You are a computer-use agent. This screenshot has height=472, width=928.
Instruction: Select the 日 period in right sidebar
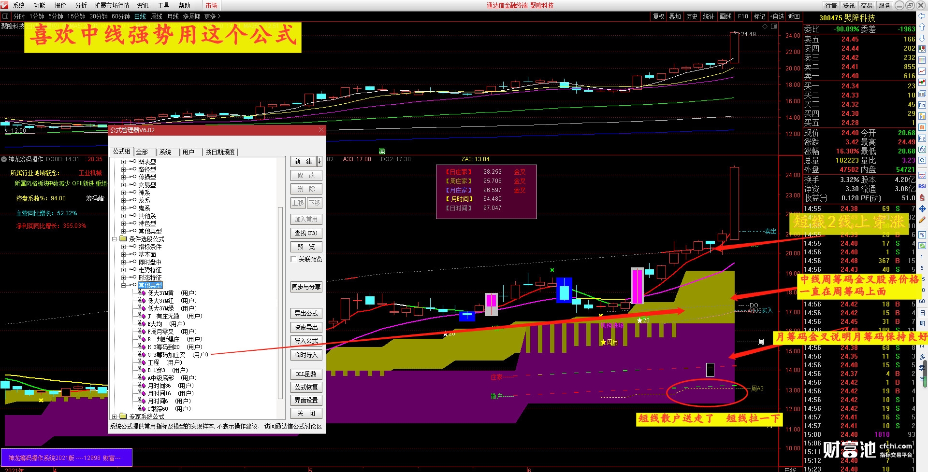922,313
